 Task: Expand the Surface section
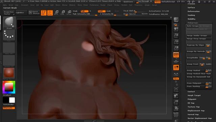pyautogui.click(x=191, y=7)
